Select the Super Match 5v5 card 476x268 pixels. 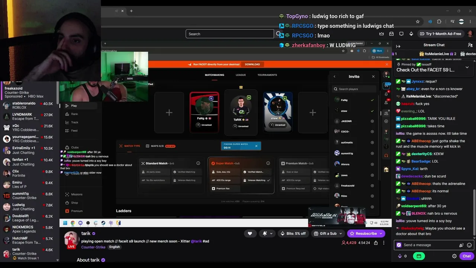coord(241,176)
